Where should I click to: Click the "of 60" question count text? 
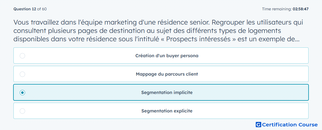(42, 9)
